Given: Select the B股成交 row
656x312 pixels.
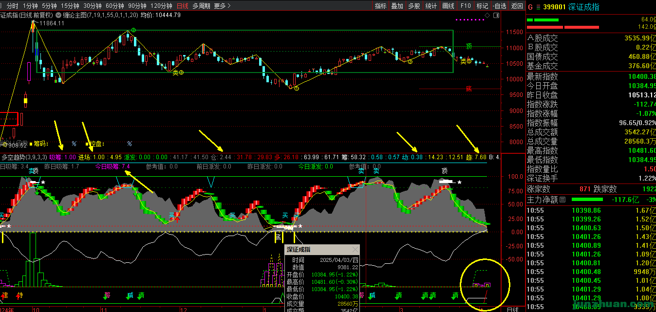Looking at the screenshot, I should click(591, 47).
